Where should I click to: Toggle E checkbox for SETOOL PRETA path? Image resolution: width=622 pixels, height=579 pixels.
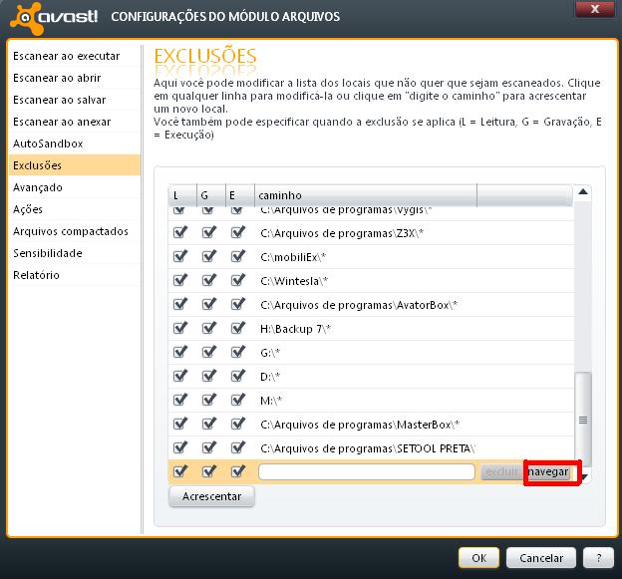click(x=238, y=447)
